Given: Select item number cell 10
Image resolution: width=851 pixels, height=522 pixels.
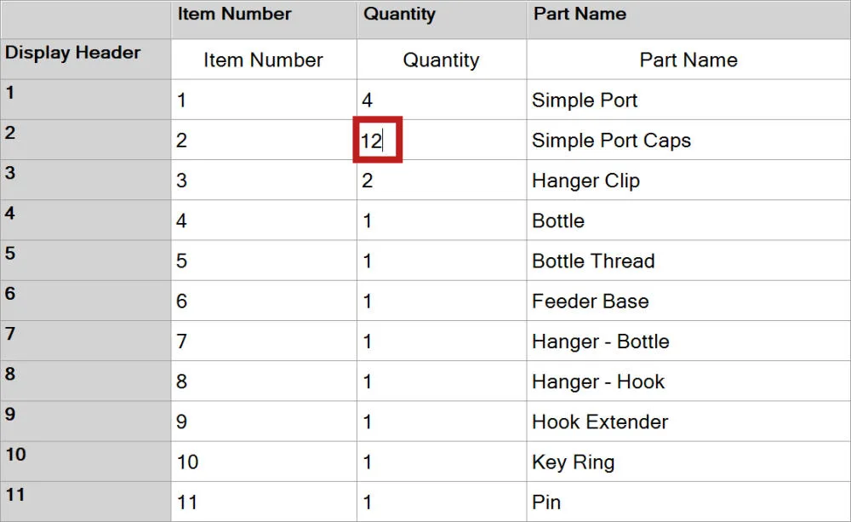Looking at the screenshot, I should click(264, 462).
